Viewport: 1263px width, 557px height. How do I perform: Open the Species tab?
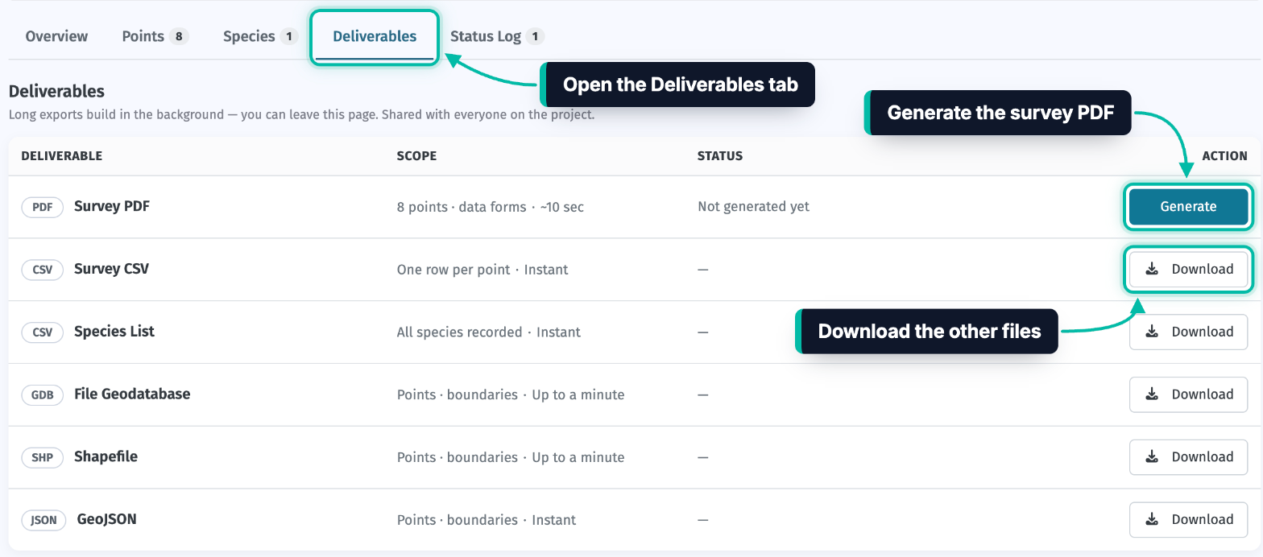pos(260,36)
